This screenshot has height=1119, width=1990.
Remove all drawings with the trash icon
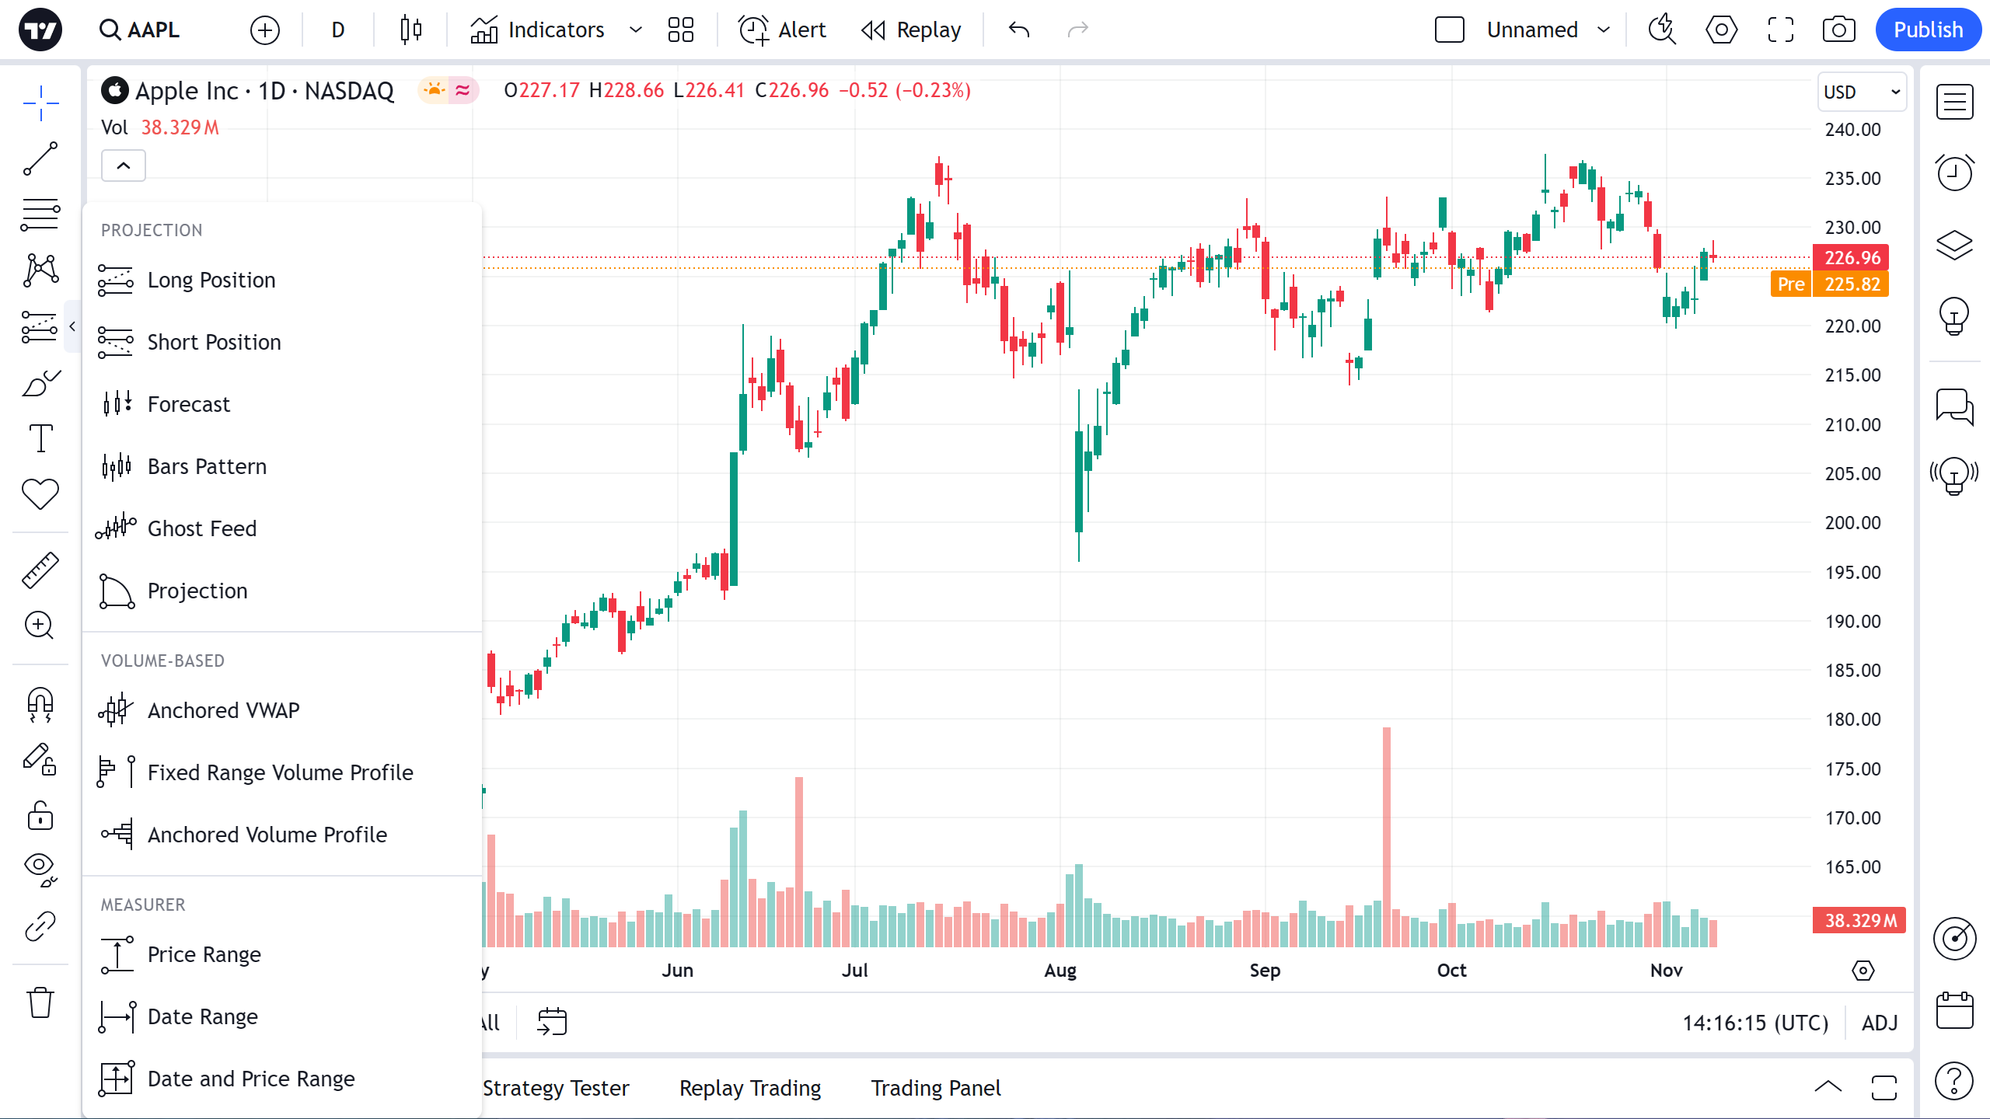(40, 1002)
